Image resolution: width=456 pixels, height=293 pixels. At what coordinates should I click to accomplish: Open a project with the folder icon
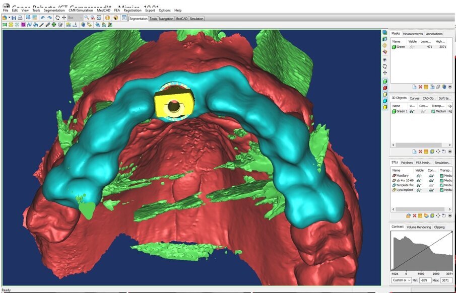pos(5,17)
